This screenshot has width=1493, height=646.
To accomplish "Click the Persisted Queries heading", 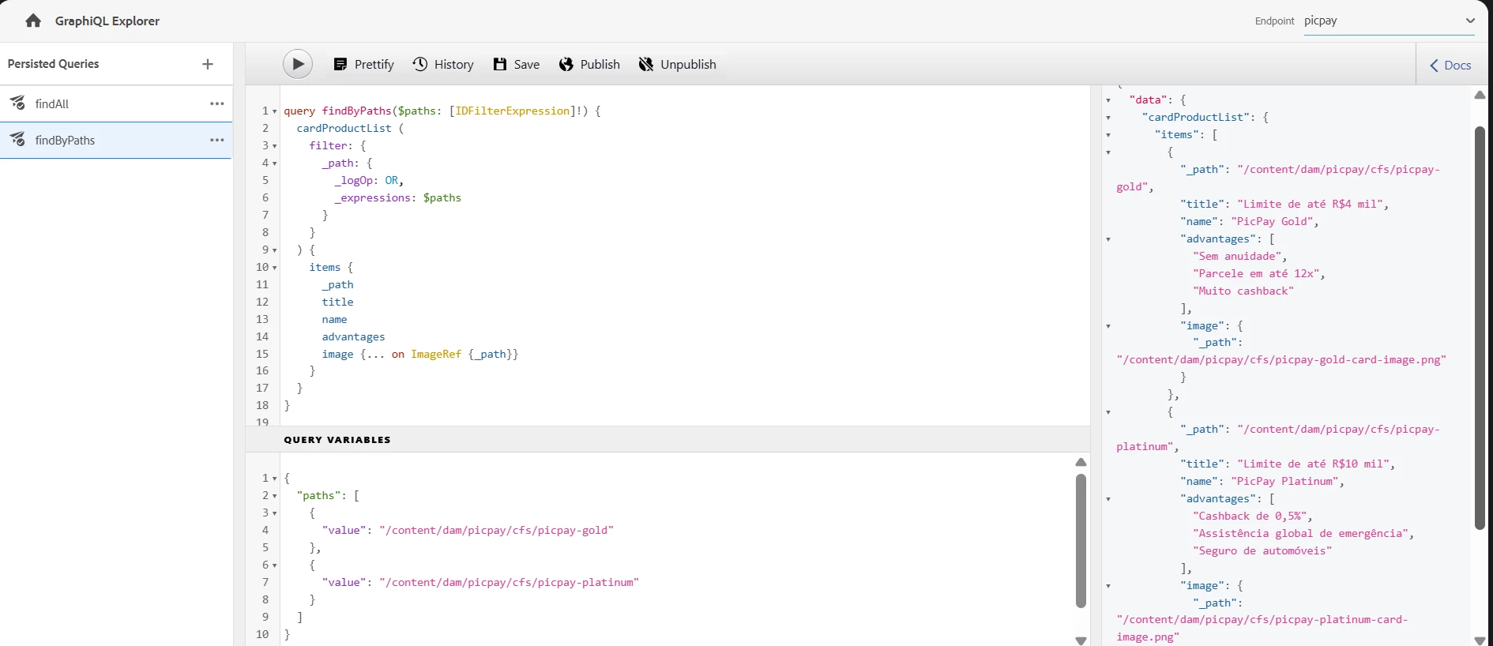I will pyautogui.click(x=53, y=64).
